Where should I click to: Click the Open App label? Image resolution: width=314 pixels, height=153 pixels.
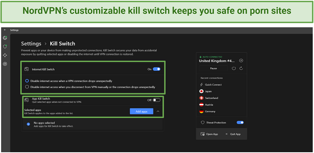pos(212,134)
